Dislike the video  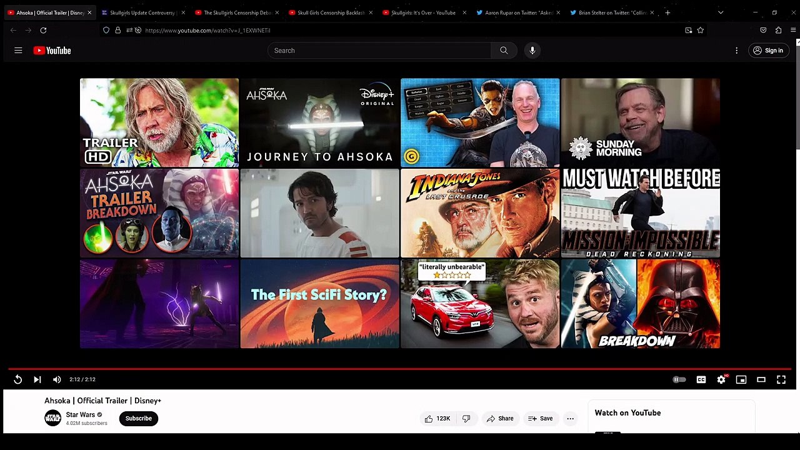pos(466,419)
